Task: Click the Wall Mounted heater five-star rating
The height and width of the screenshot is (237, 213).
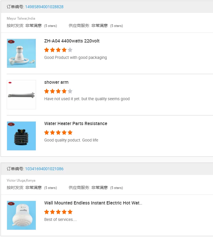Action: [58, 212]
